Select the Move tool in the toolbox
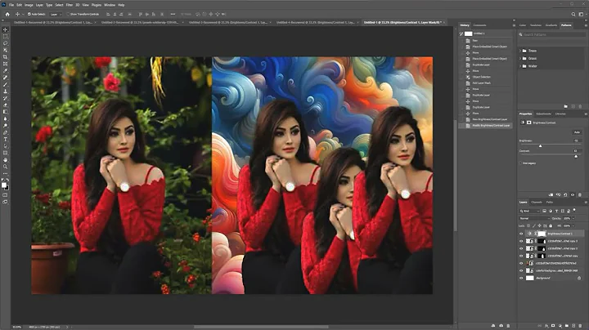The height and width of the screenshot is (330, 589). pyautogui.click(x=5, y=29)
